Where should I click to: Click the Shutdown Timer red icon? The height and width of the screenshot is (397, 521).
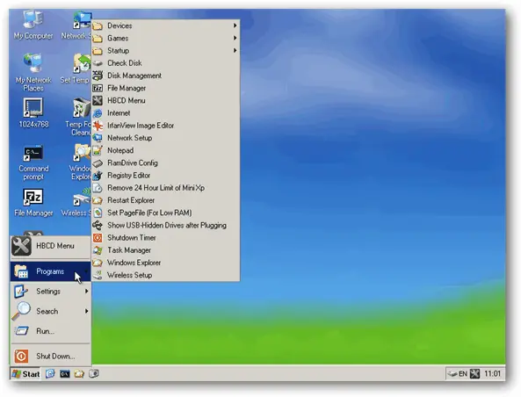coord(98,237)
